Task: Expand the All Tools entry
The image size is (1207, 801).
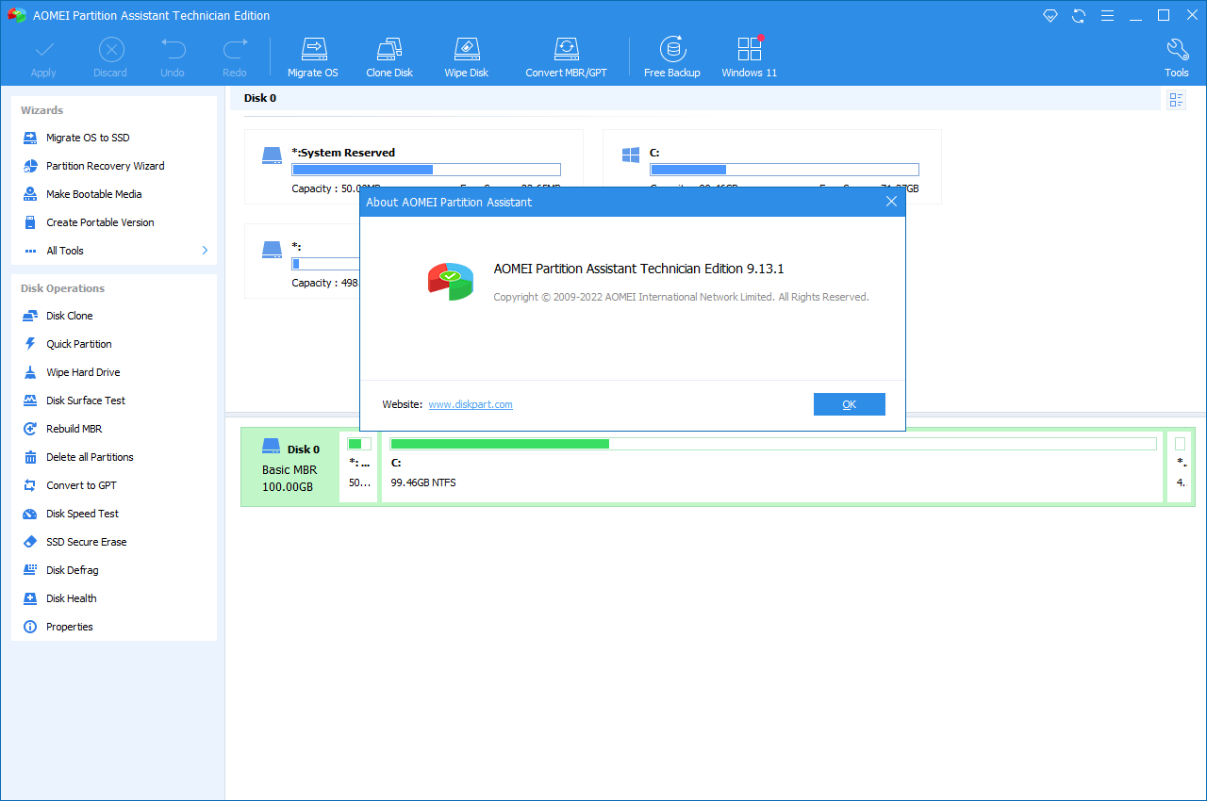Action: [114, 251]
